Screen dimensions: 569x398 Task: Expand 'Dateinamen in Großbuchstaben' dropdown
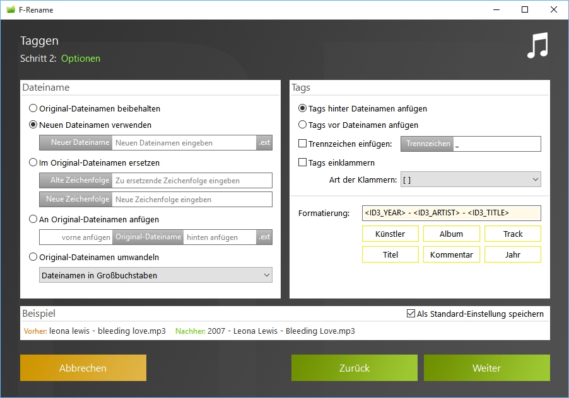coord(155,275)
